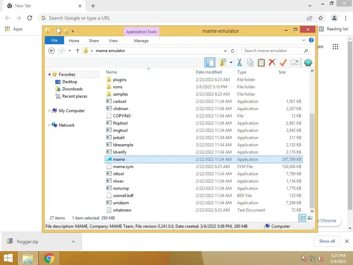Click the red X Delete icon
This screenshot has height=265, width=353.
(272, 62)
